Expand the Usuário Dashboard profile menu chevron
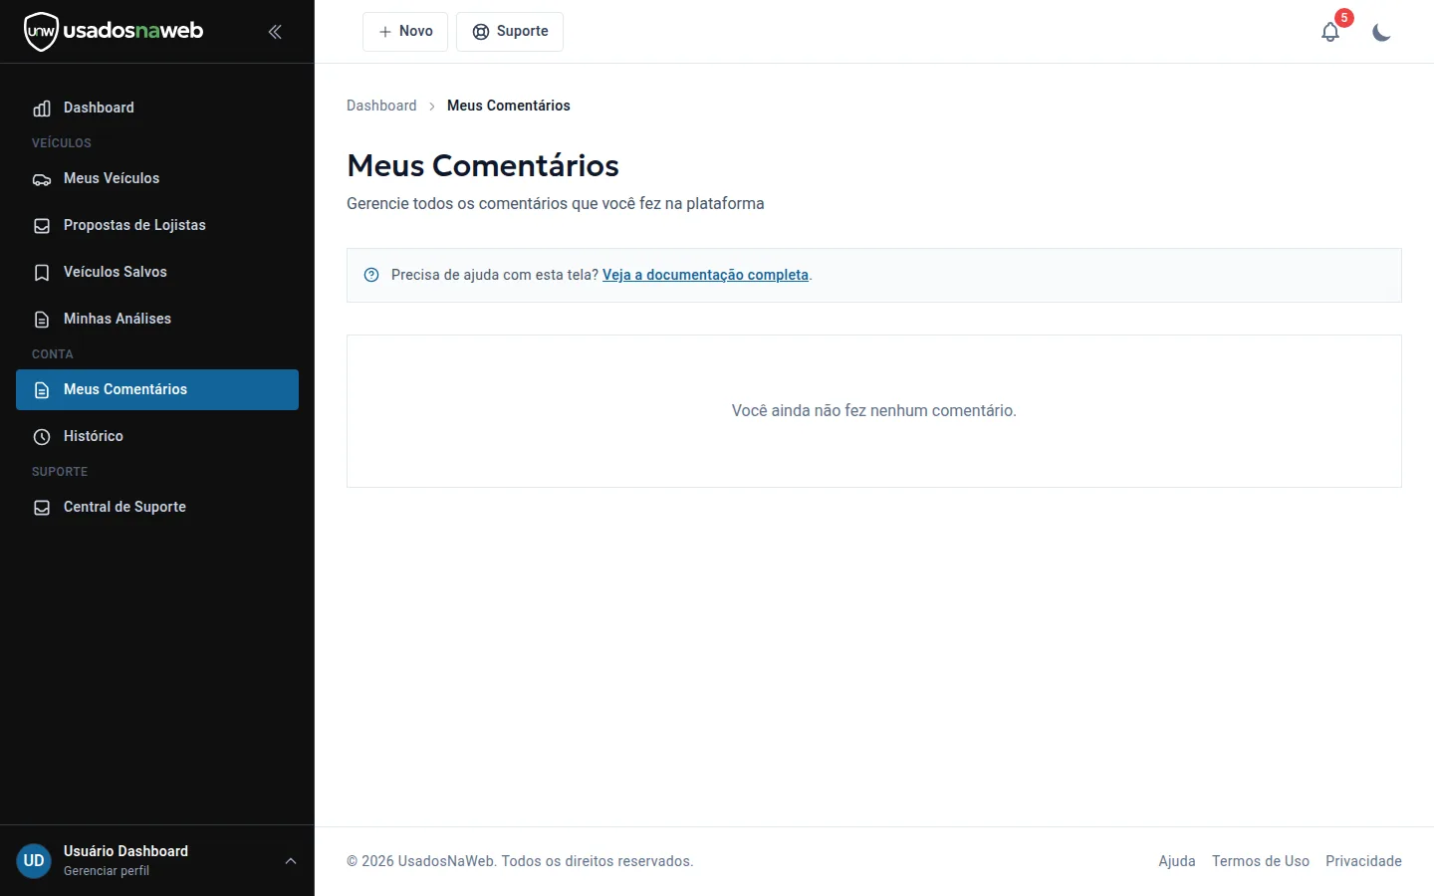Screen dimensions: 1434x896 (291, 861)
